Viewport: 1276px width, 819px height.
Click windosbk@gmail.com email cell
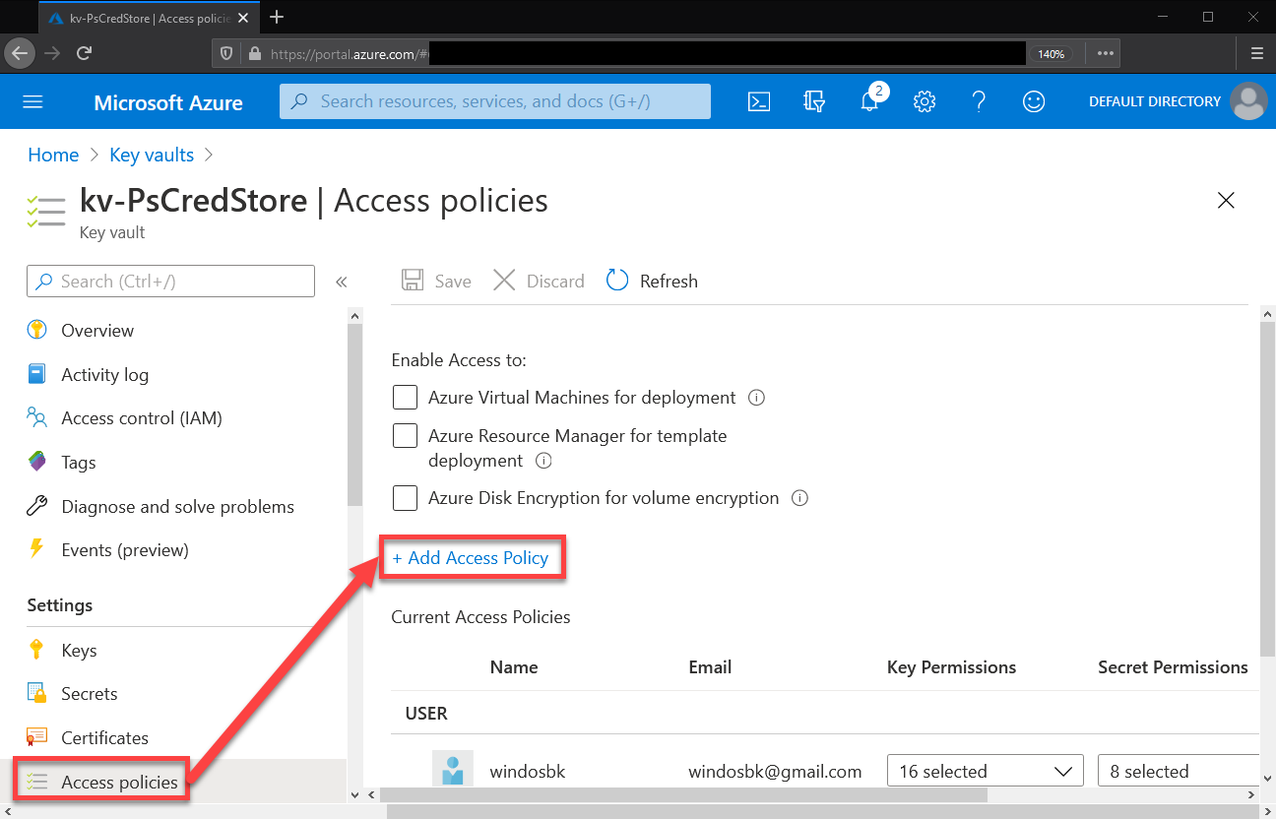click(775, 772)
